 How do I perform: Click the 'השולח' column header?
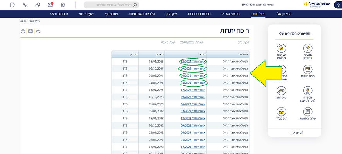pos(227,54)
